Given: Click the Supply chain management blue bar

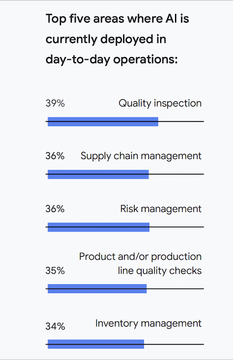Looking at the screenshot, I should coord(98,174).
